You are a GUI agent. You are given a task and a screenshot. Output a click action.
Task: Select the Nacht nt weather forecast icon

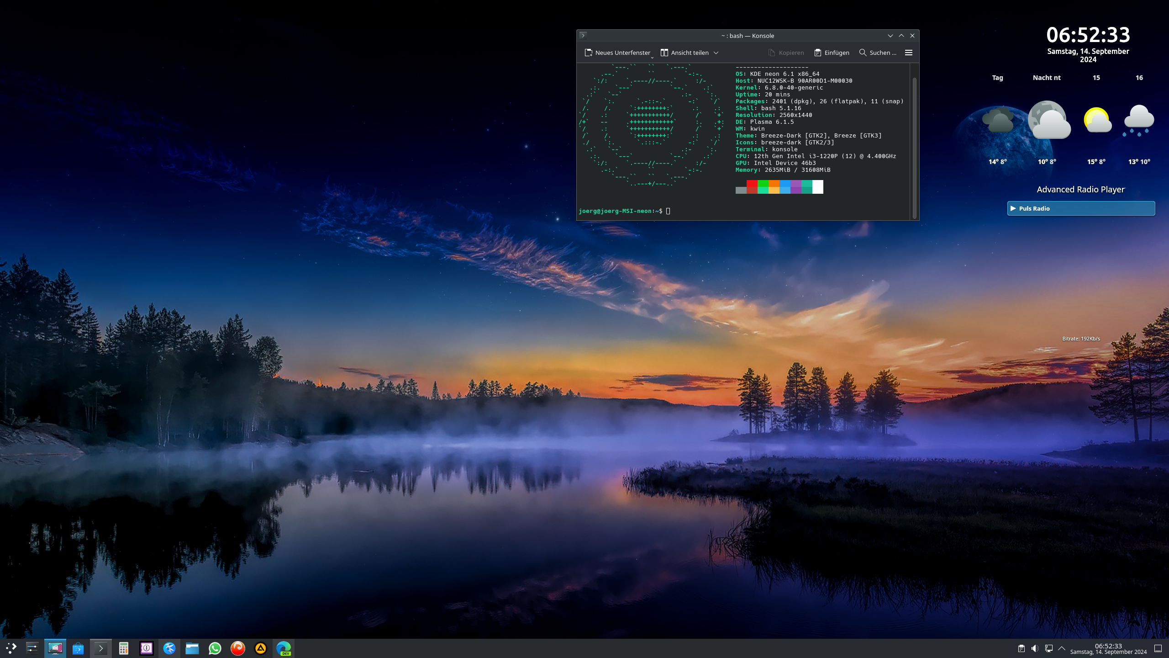(1049, 120)
